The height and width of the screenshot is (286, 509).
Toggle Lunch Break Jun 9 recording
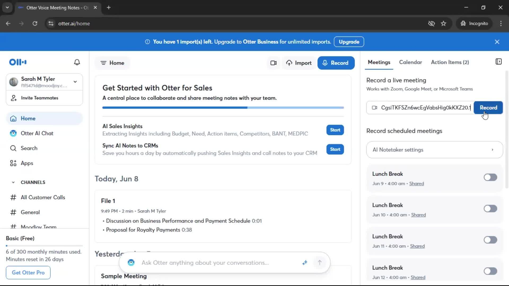(x=490, y=177)
